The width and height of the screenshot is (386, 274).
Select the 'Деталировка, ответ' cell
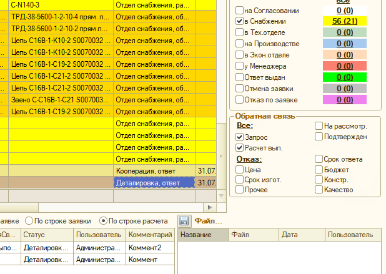pyautogui.click(x=154, y=183)
